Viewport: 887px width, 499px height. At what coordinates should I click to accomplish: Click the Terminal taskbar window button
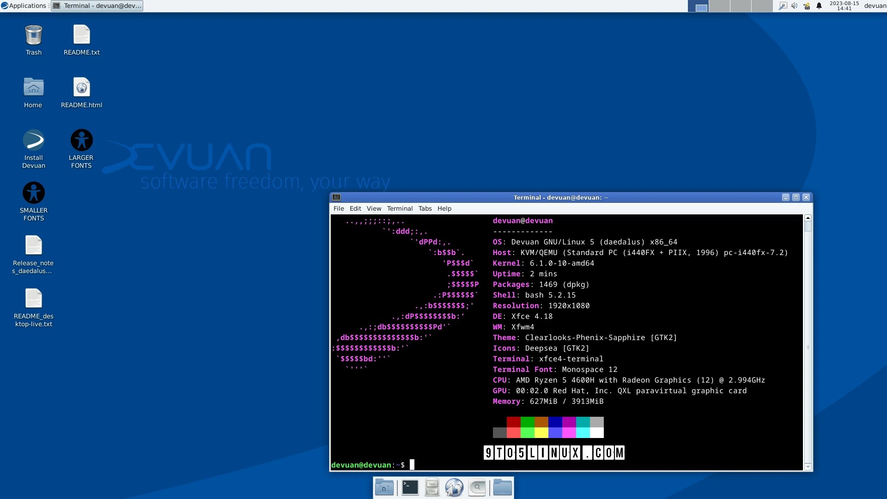pyautogui.click(x=97, y=6)
